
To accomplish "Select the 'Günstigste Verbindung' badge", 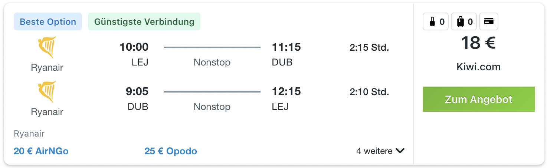I will pos(144,21).
